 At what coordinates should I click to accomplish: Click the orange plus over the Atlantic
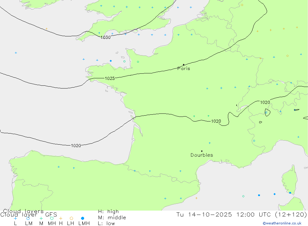47,29
